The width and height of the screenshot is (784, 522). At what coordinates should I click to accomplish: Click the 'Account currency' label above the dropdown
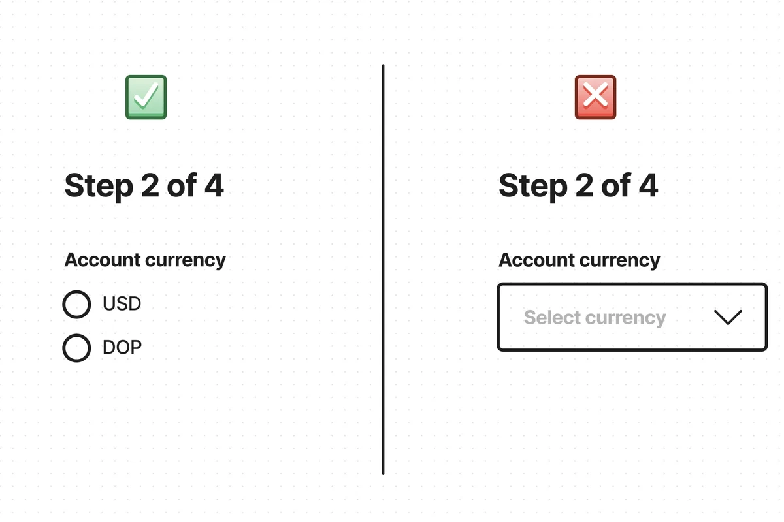[579, 260]
